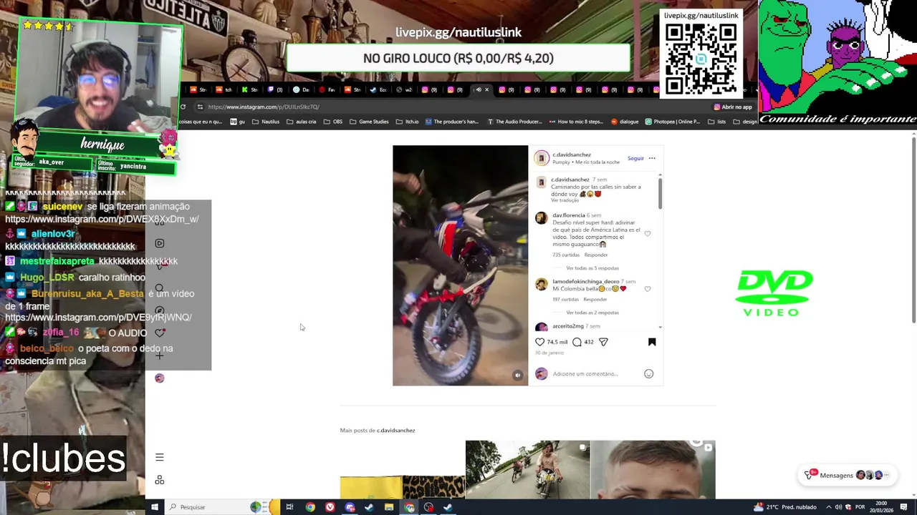
Task: Open the 74,5 mil likes count
Action: [557, 342]
